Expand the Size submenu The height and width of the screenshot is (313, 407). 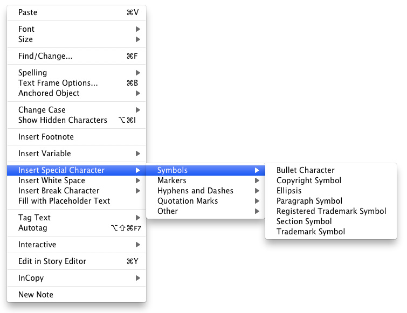coord(25,39)
